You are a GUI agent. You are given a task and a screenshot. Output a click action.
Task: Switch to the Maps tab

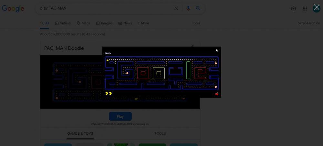pos(83,23)
